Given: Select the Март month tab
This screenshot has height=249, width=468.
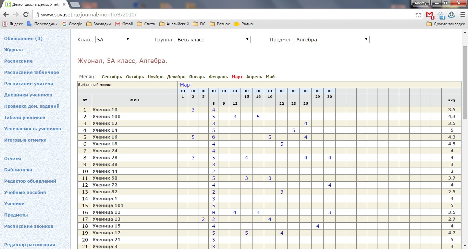Looking at the screenshot, I should tap(237, 77).
